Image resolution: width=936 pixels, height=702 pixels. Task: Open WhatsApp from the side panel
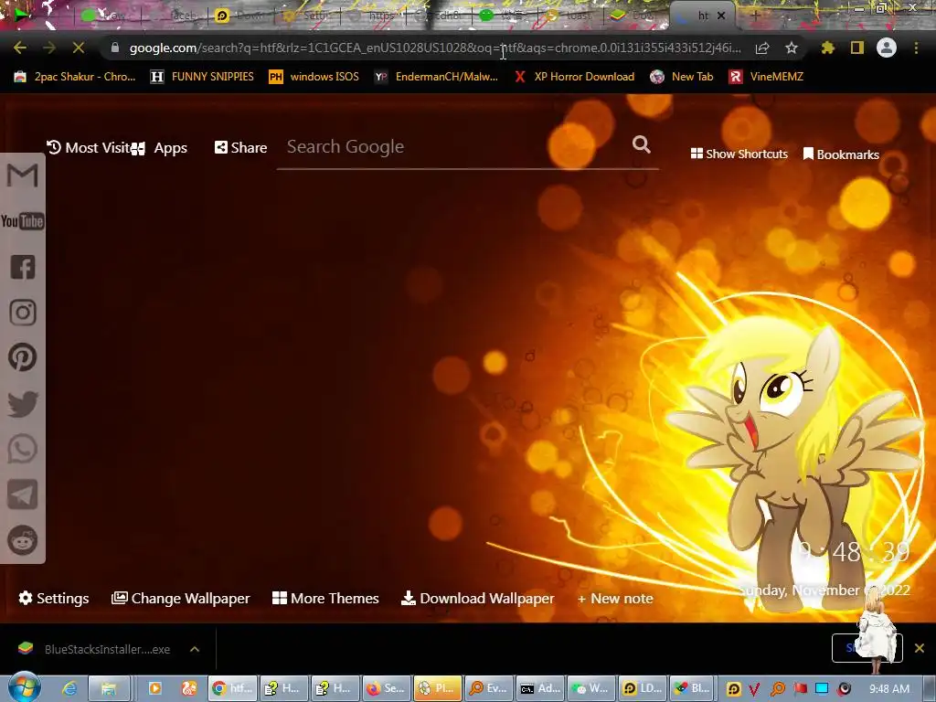point(23,449)
